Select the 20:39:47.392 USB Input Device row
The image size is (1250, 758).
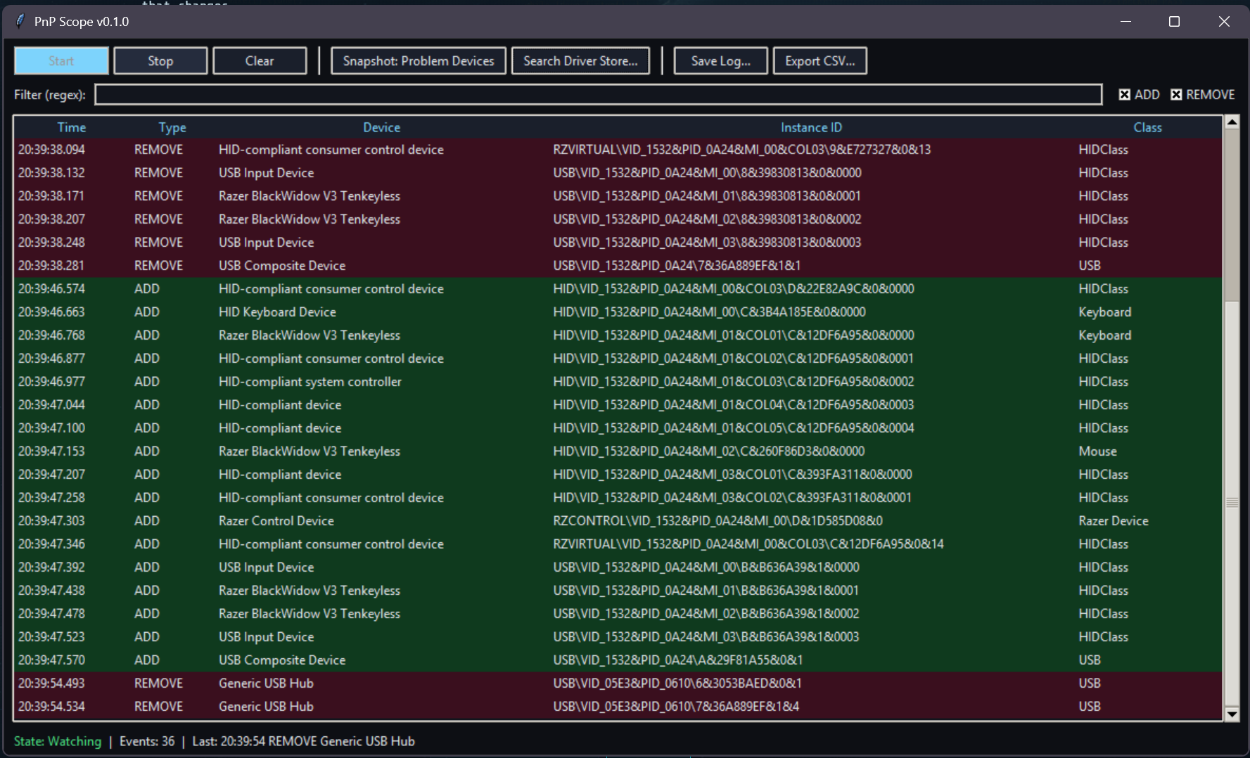(618, 567)
